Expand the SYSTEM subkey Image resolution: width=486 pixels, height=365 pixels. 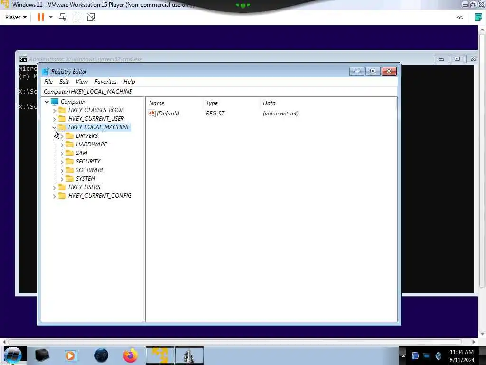[62, 179]
